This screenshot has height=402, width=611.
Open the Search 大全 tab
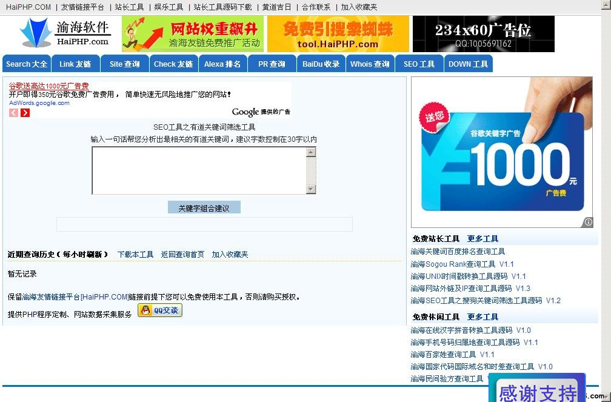pos(27,64)
